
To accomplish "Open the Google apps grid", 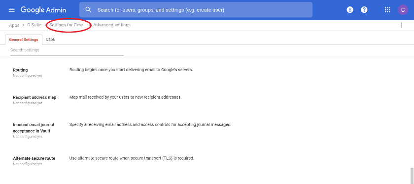I will pos(387,10).
